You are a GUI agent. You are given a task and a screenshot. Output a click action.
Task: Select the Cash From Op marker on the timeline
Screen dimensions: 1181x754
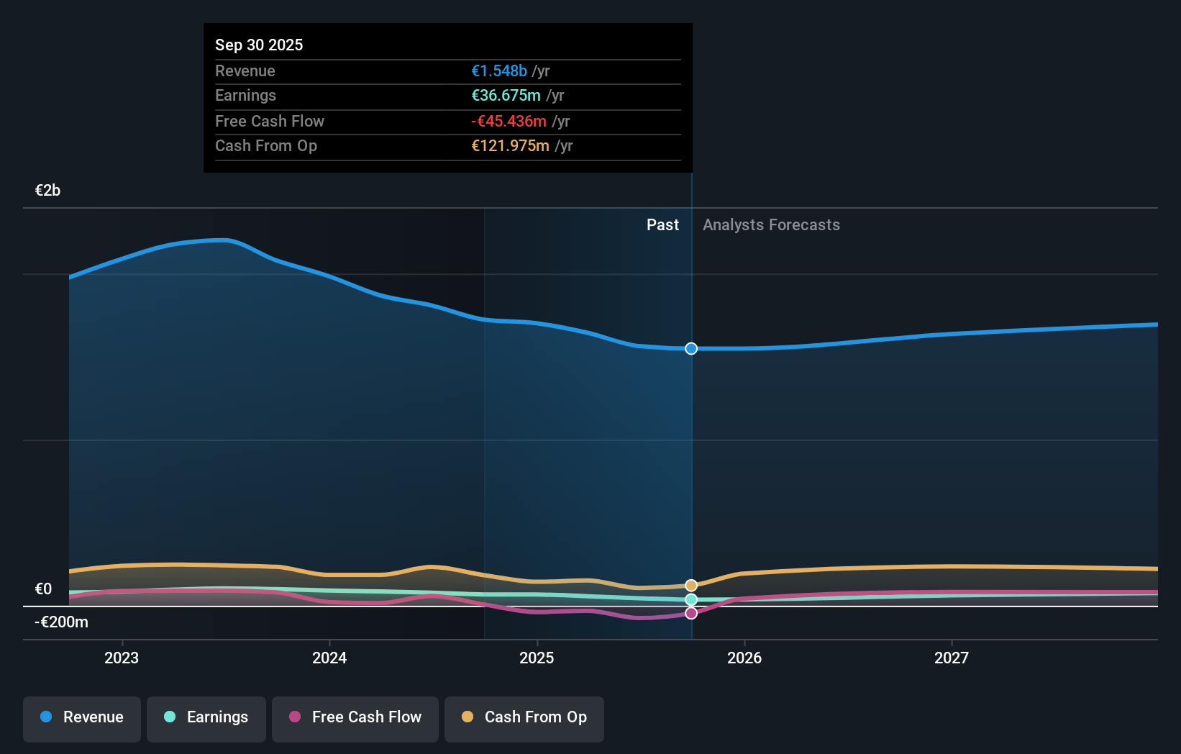click(690, 584)
